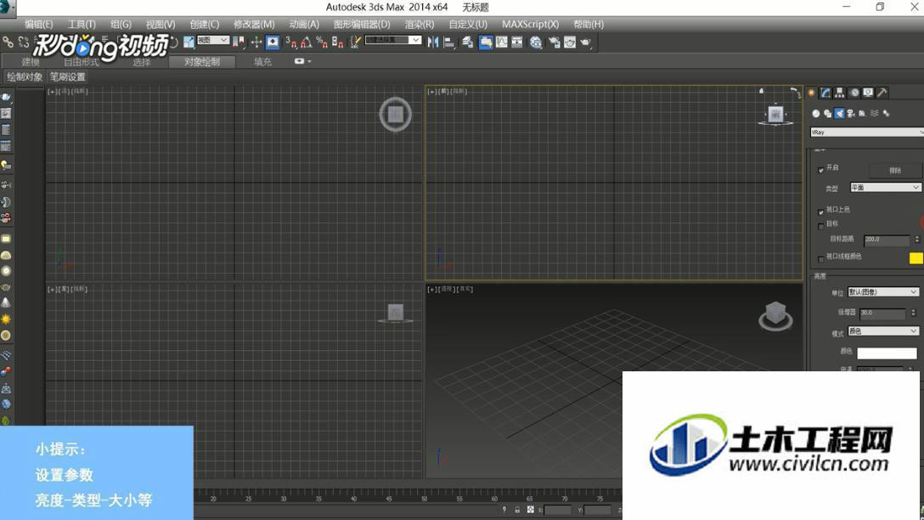Open the Schematic View icon

517,42
